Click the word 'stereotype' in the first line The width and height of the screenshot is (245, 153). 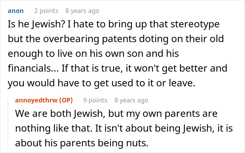(x=195, y=25)
